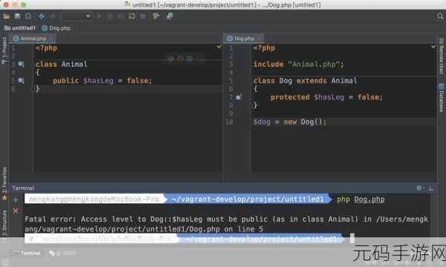Image resolution: width=446 pixels, height=267 pixels.
Task: Click the Save All toolbar icon
Action: 17,16
